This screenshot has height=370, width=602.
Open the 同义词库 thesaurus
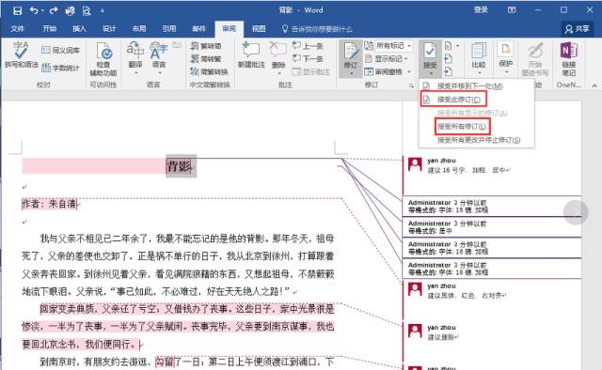tap(60, 50)
